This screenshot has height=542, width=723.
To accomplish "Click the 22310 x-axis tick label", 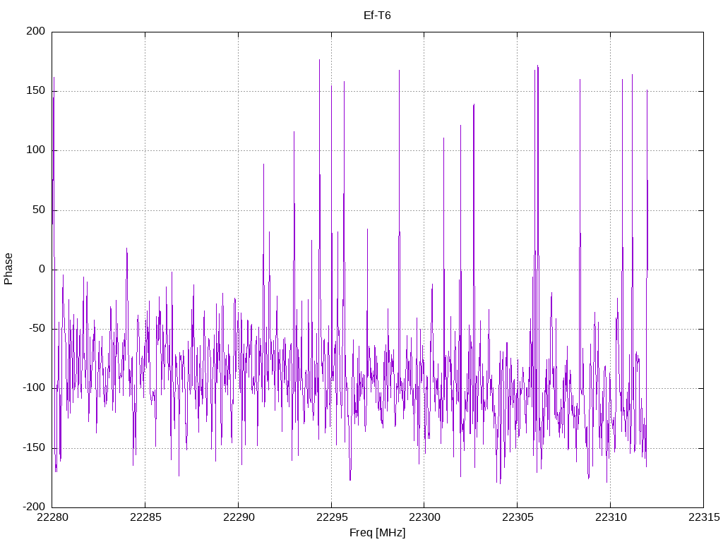I will tap(611, 517).
